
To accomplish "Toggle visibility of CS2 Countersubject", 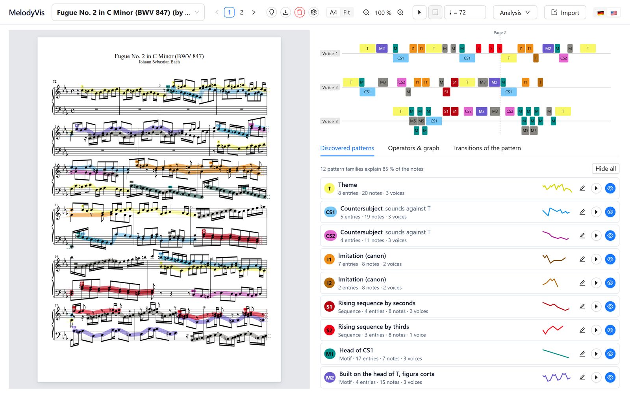I will 610,236.
